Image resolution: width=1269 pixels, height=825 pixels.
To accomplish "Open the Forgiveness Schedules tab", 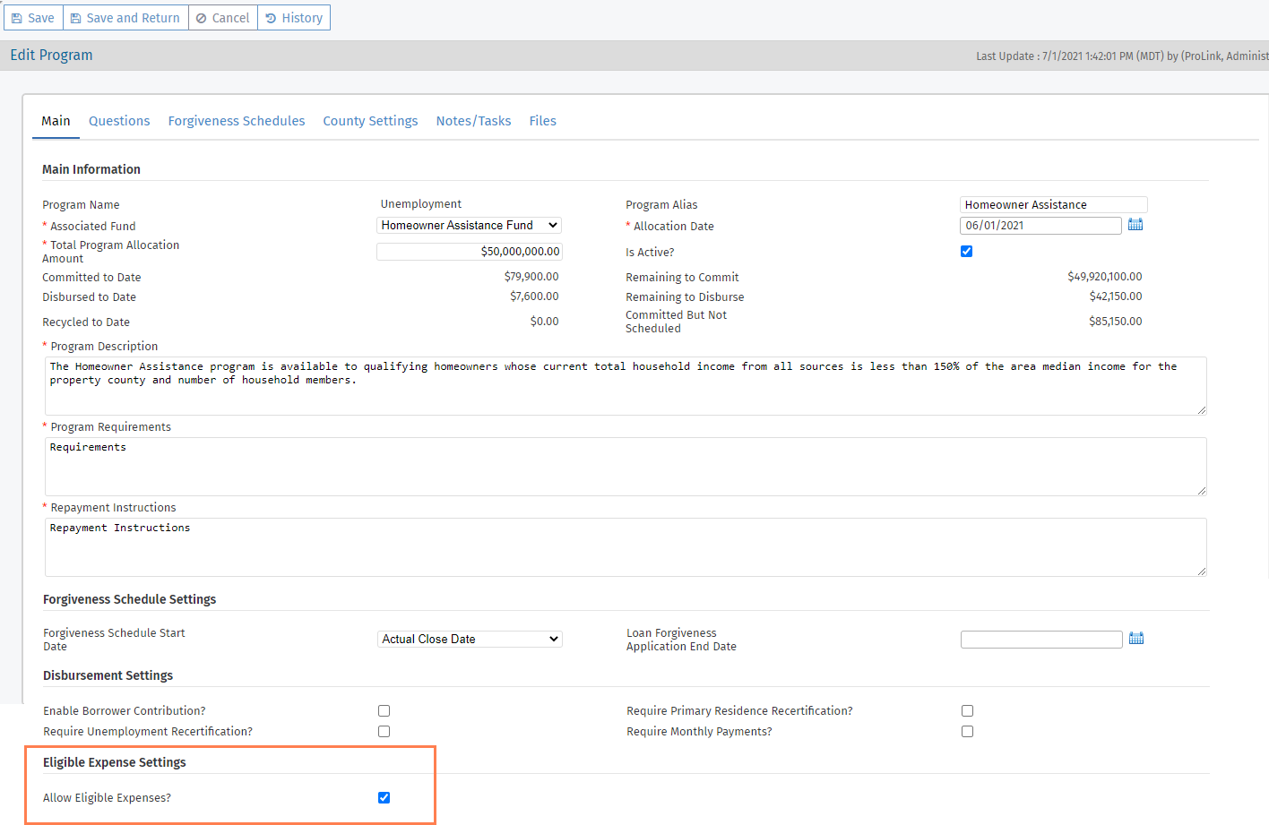I will (x=237, y=121).
